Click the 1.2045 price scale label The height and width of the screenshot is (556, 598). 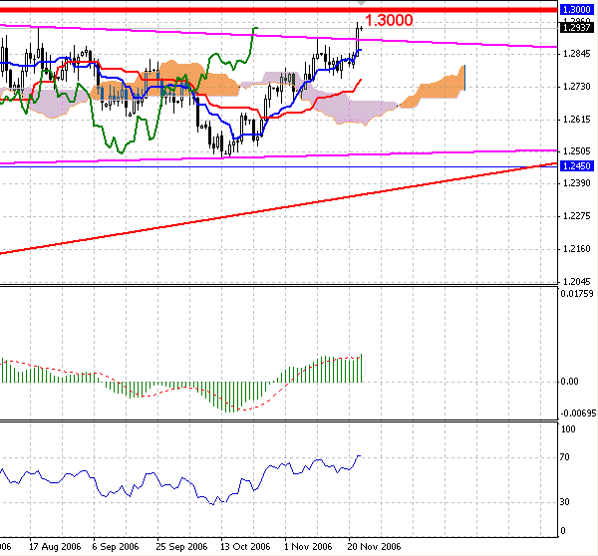pyautogui.click(x=577, y=282)
